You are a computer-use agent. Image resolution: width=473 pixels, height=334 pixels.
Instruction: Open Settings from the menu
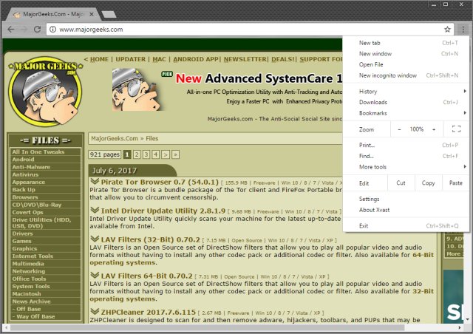click(406, 199)
